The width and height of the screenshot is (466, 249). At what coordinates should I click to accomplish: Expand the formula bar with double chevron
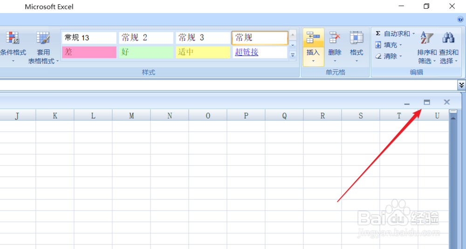461,85
